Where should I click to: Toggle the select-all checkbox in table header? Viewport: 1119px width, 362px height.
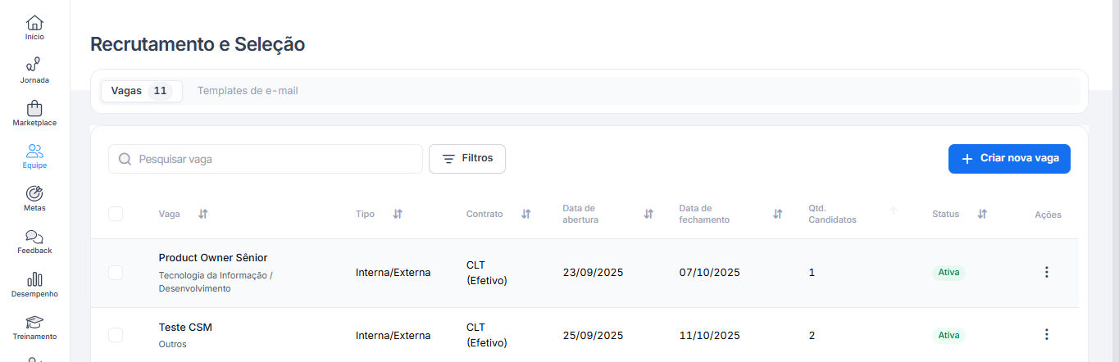tap(116, 214)
